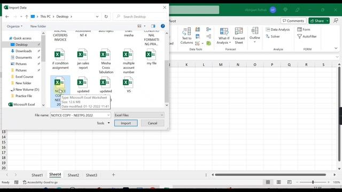Click Forecast Sheet in Excel ribbon
The height and width of the screenshot is (192, 342).
tap(239, 36)
